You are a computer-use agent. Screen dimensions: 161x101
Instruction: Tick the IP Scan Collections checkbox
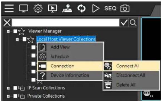[x=15, y=88]
